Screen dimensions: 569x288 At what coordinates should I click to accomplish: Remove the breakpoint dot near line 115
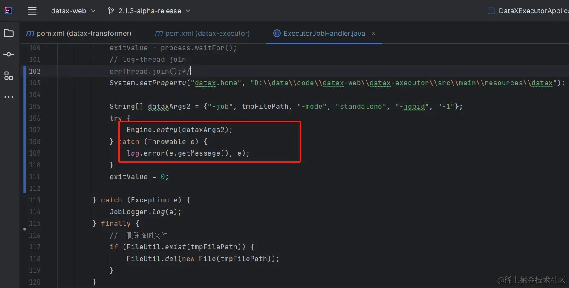pyautogui.click(x=24, y=229)
